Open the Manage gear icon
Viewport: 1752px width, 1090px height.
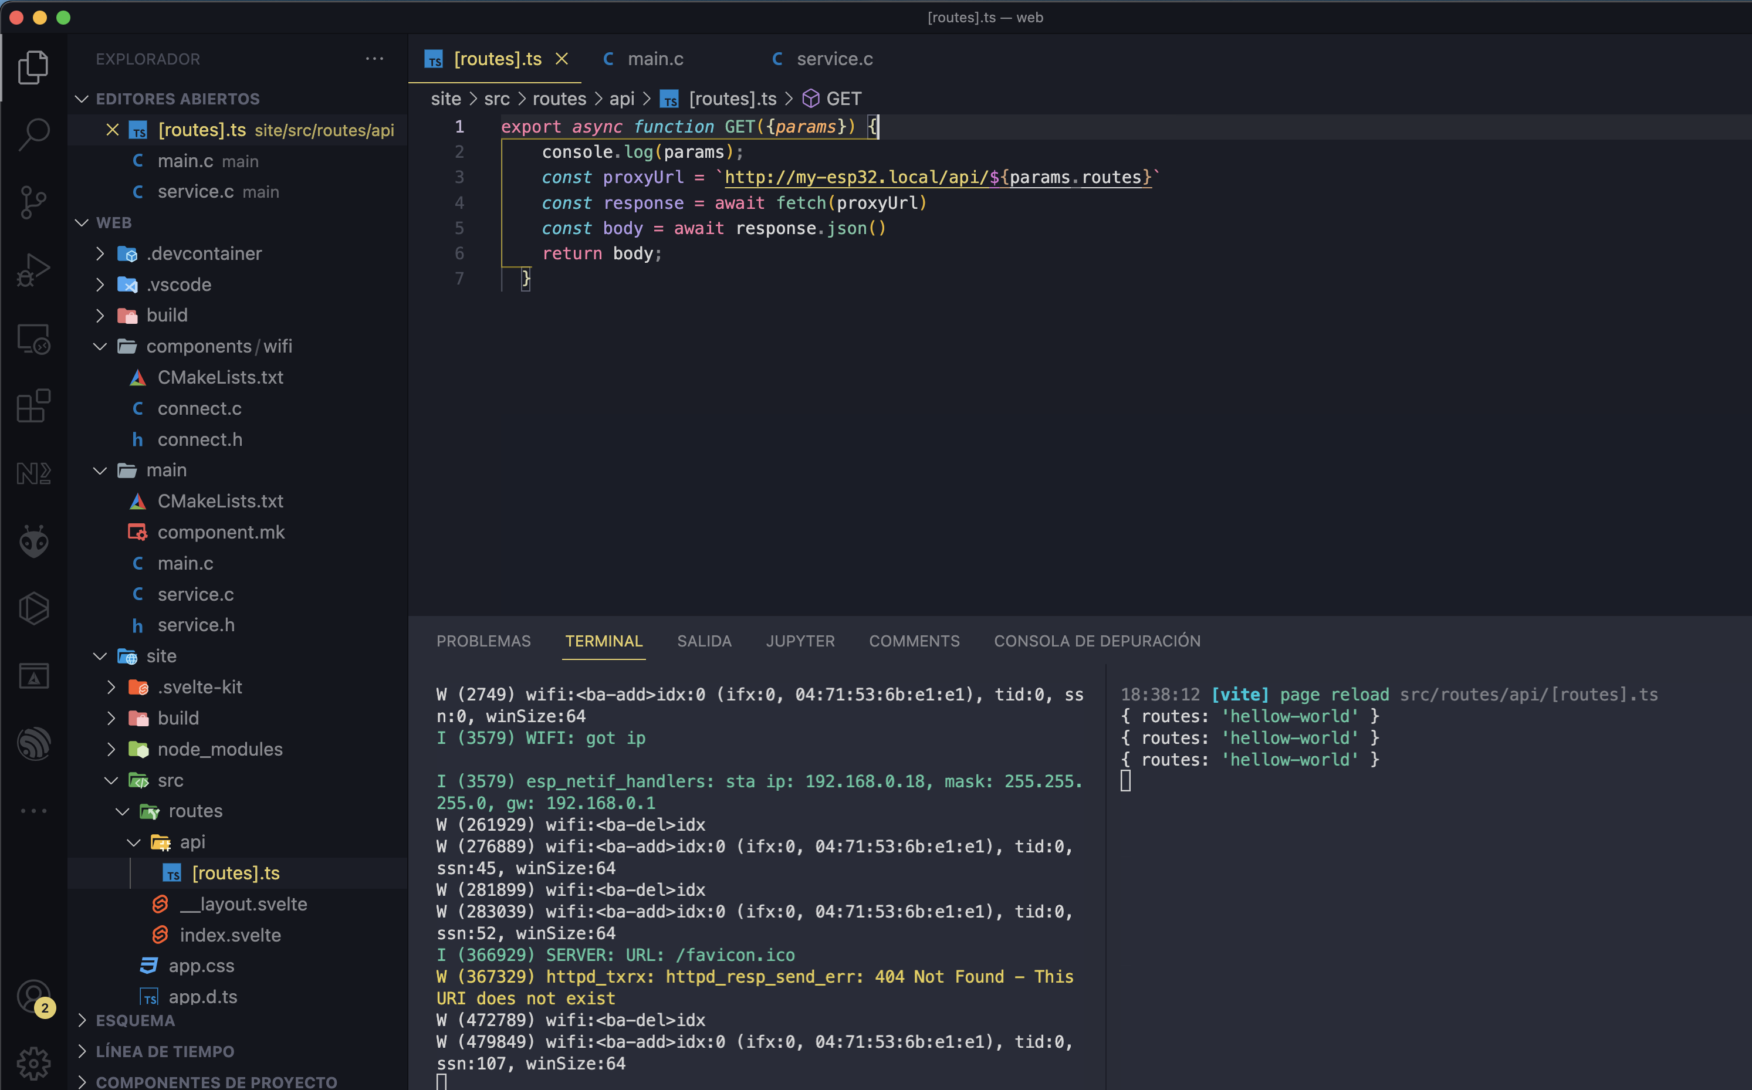33,1062
